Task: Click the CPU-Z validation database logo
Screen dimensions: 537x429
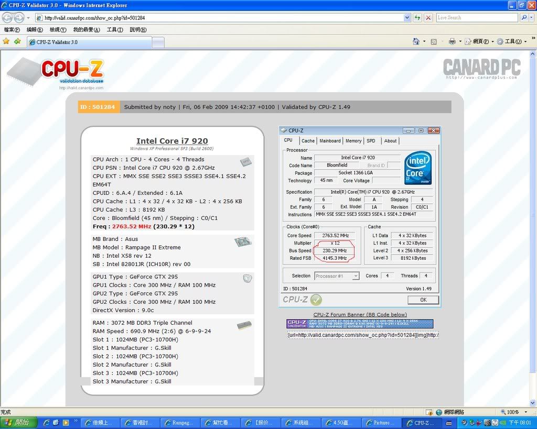Action: pyautogui.click(x=56, y=73)
